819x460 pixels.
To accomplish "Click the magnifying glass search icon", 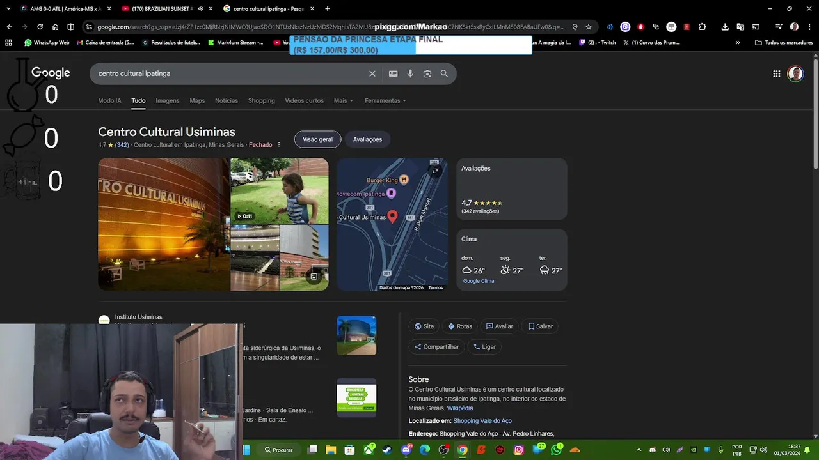I will point(444,73).
